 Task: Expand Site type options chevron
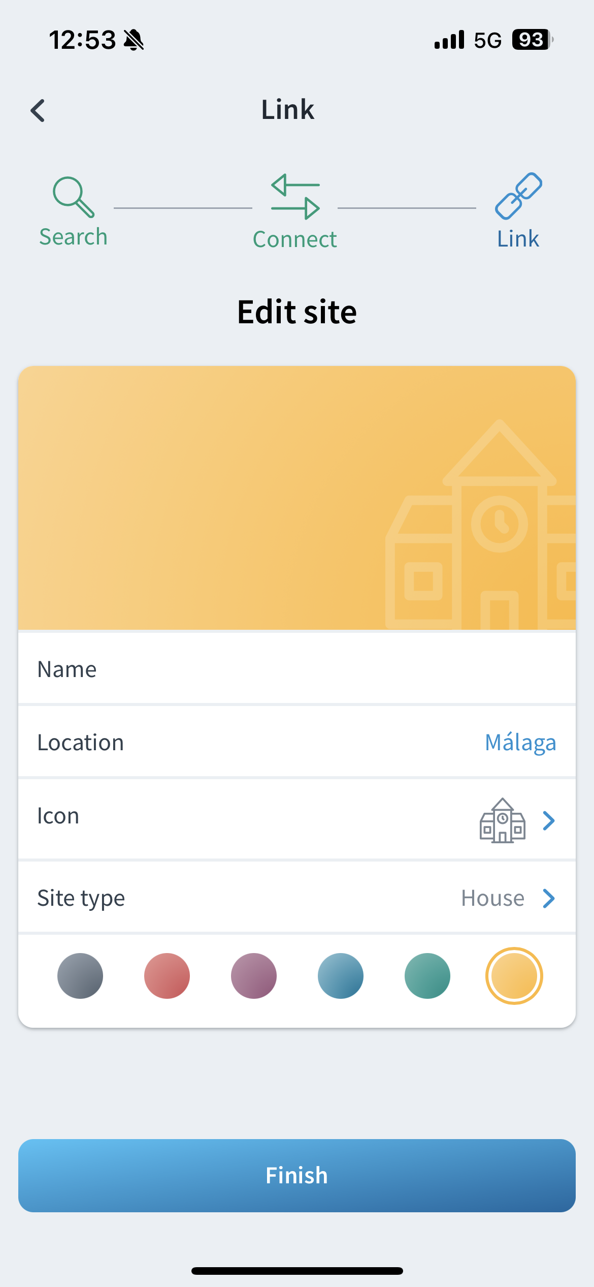coord(549,898)
